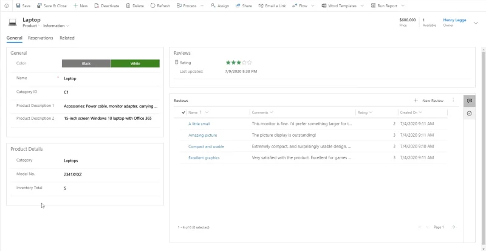Open the chat/comment side panel icon
The image size is (486, 251).
pos(469,101)
